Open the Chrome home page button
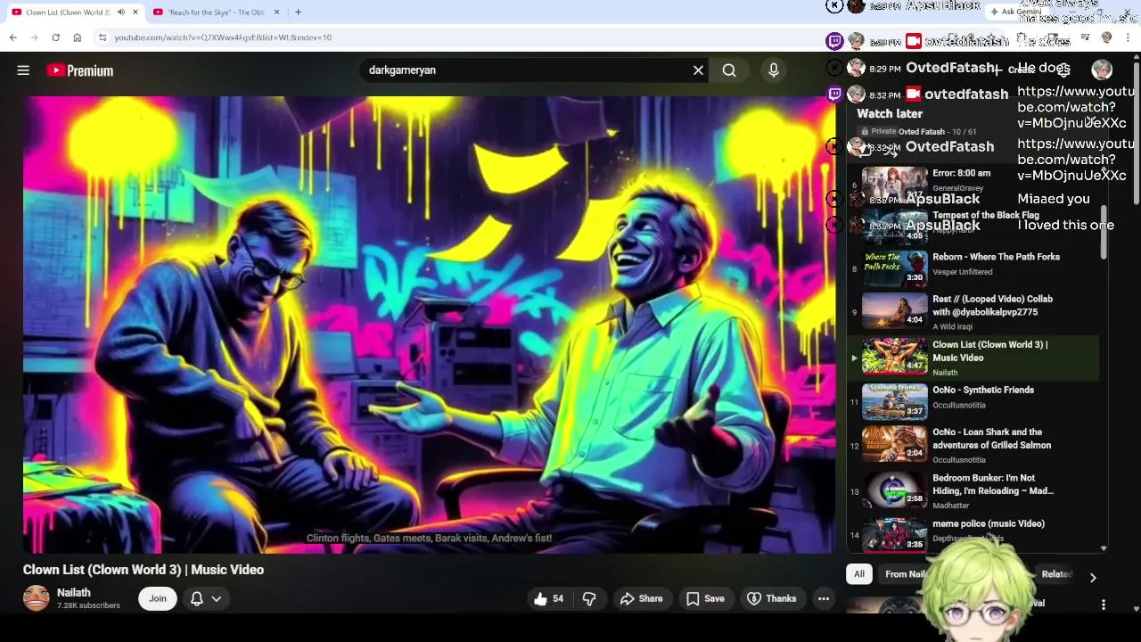Viewport: 1141px width, 642px height. (77, 37)
